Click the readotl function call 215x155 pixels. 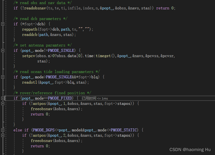(30, 82)
